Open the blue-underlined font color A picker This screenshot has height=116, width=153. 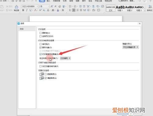pyautogui.click(x=58, y=10)
